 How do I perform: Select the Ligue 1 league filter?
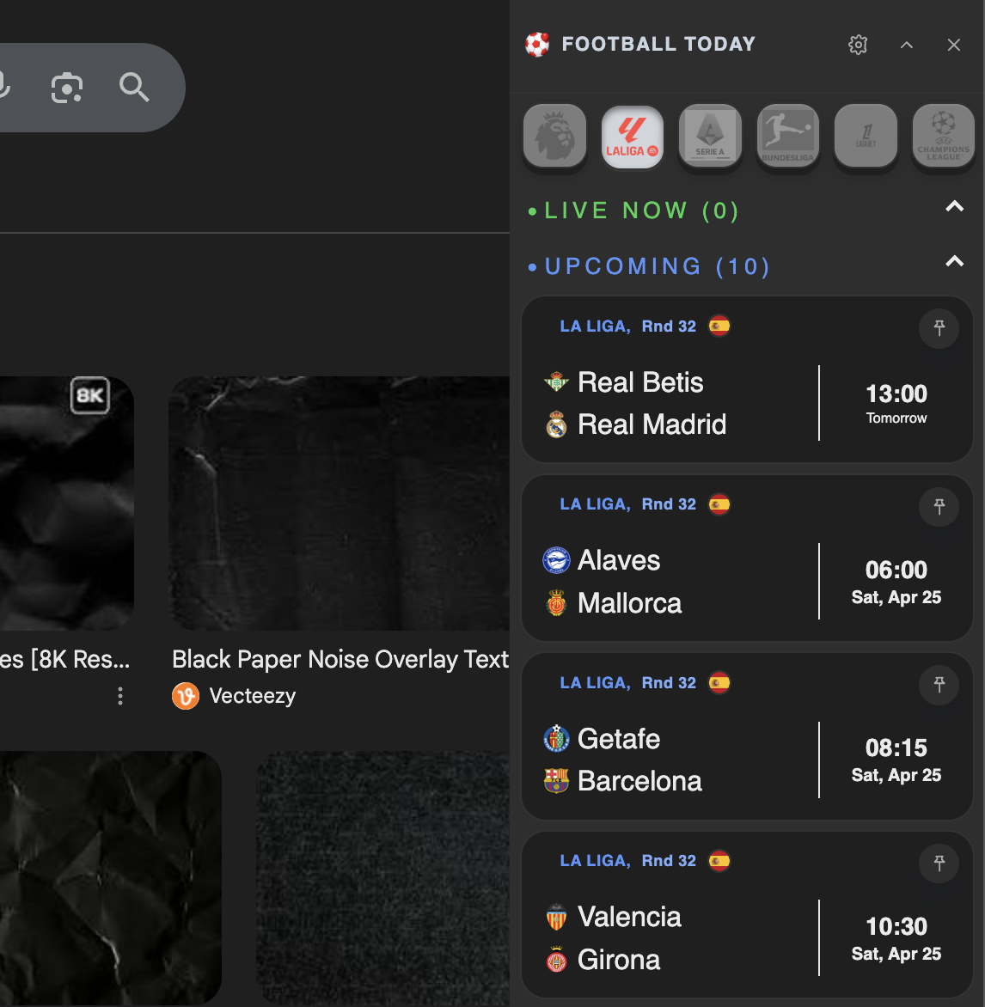[866, 136]
